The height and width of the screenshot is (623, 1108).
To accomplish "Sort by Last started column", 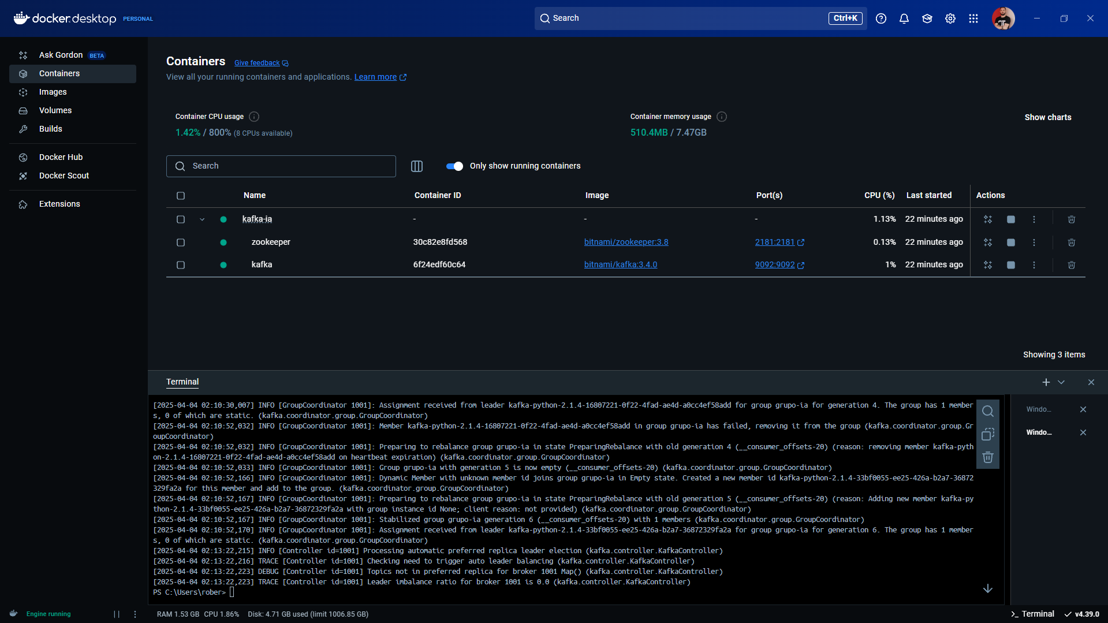I will tap(929, 195).
